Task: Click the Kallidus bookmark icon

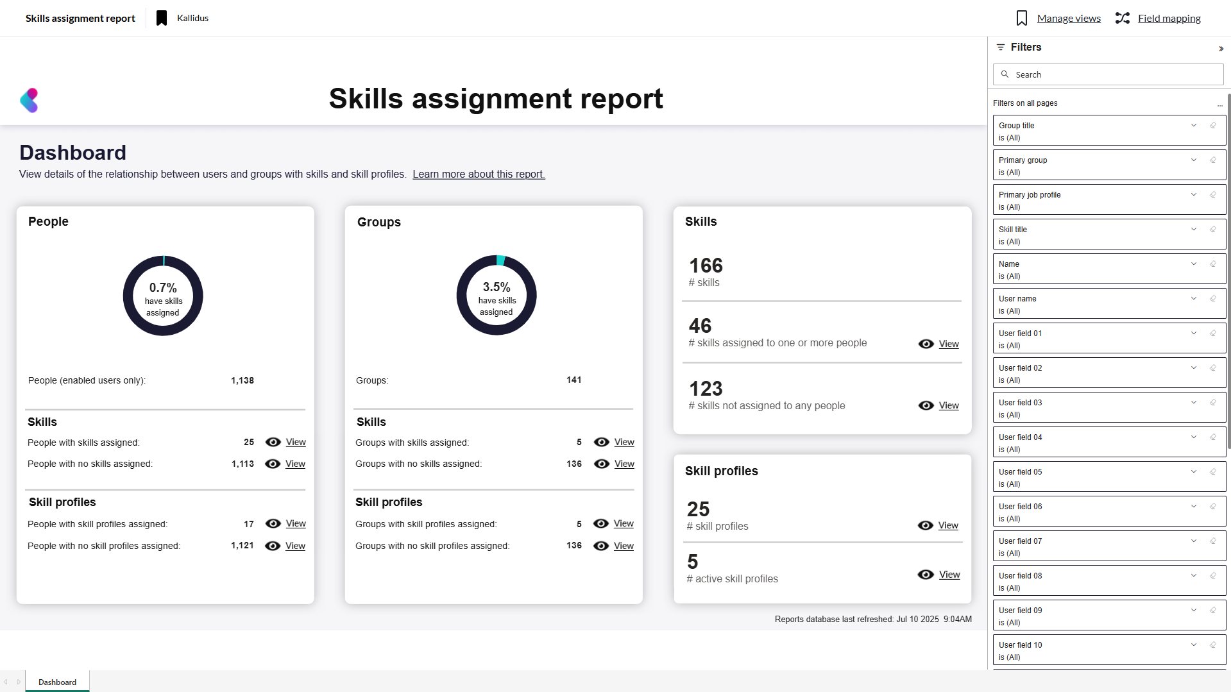Action: pyautogui.click(x=162, y=18)
